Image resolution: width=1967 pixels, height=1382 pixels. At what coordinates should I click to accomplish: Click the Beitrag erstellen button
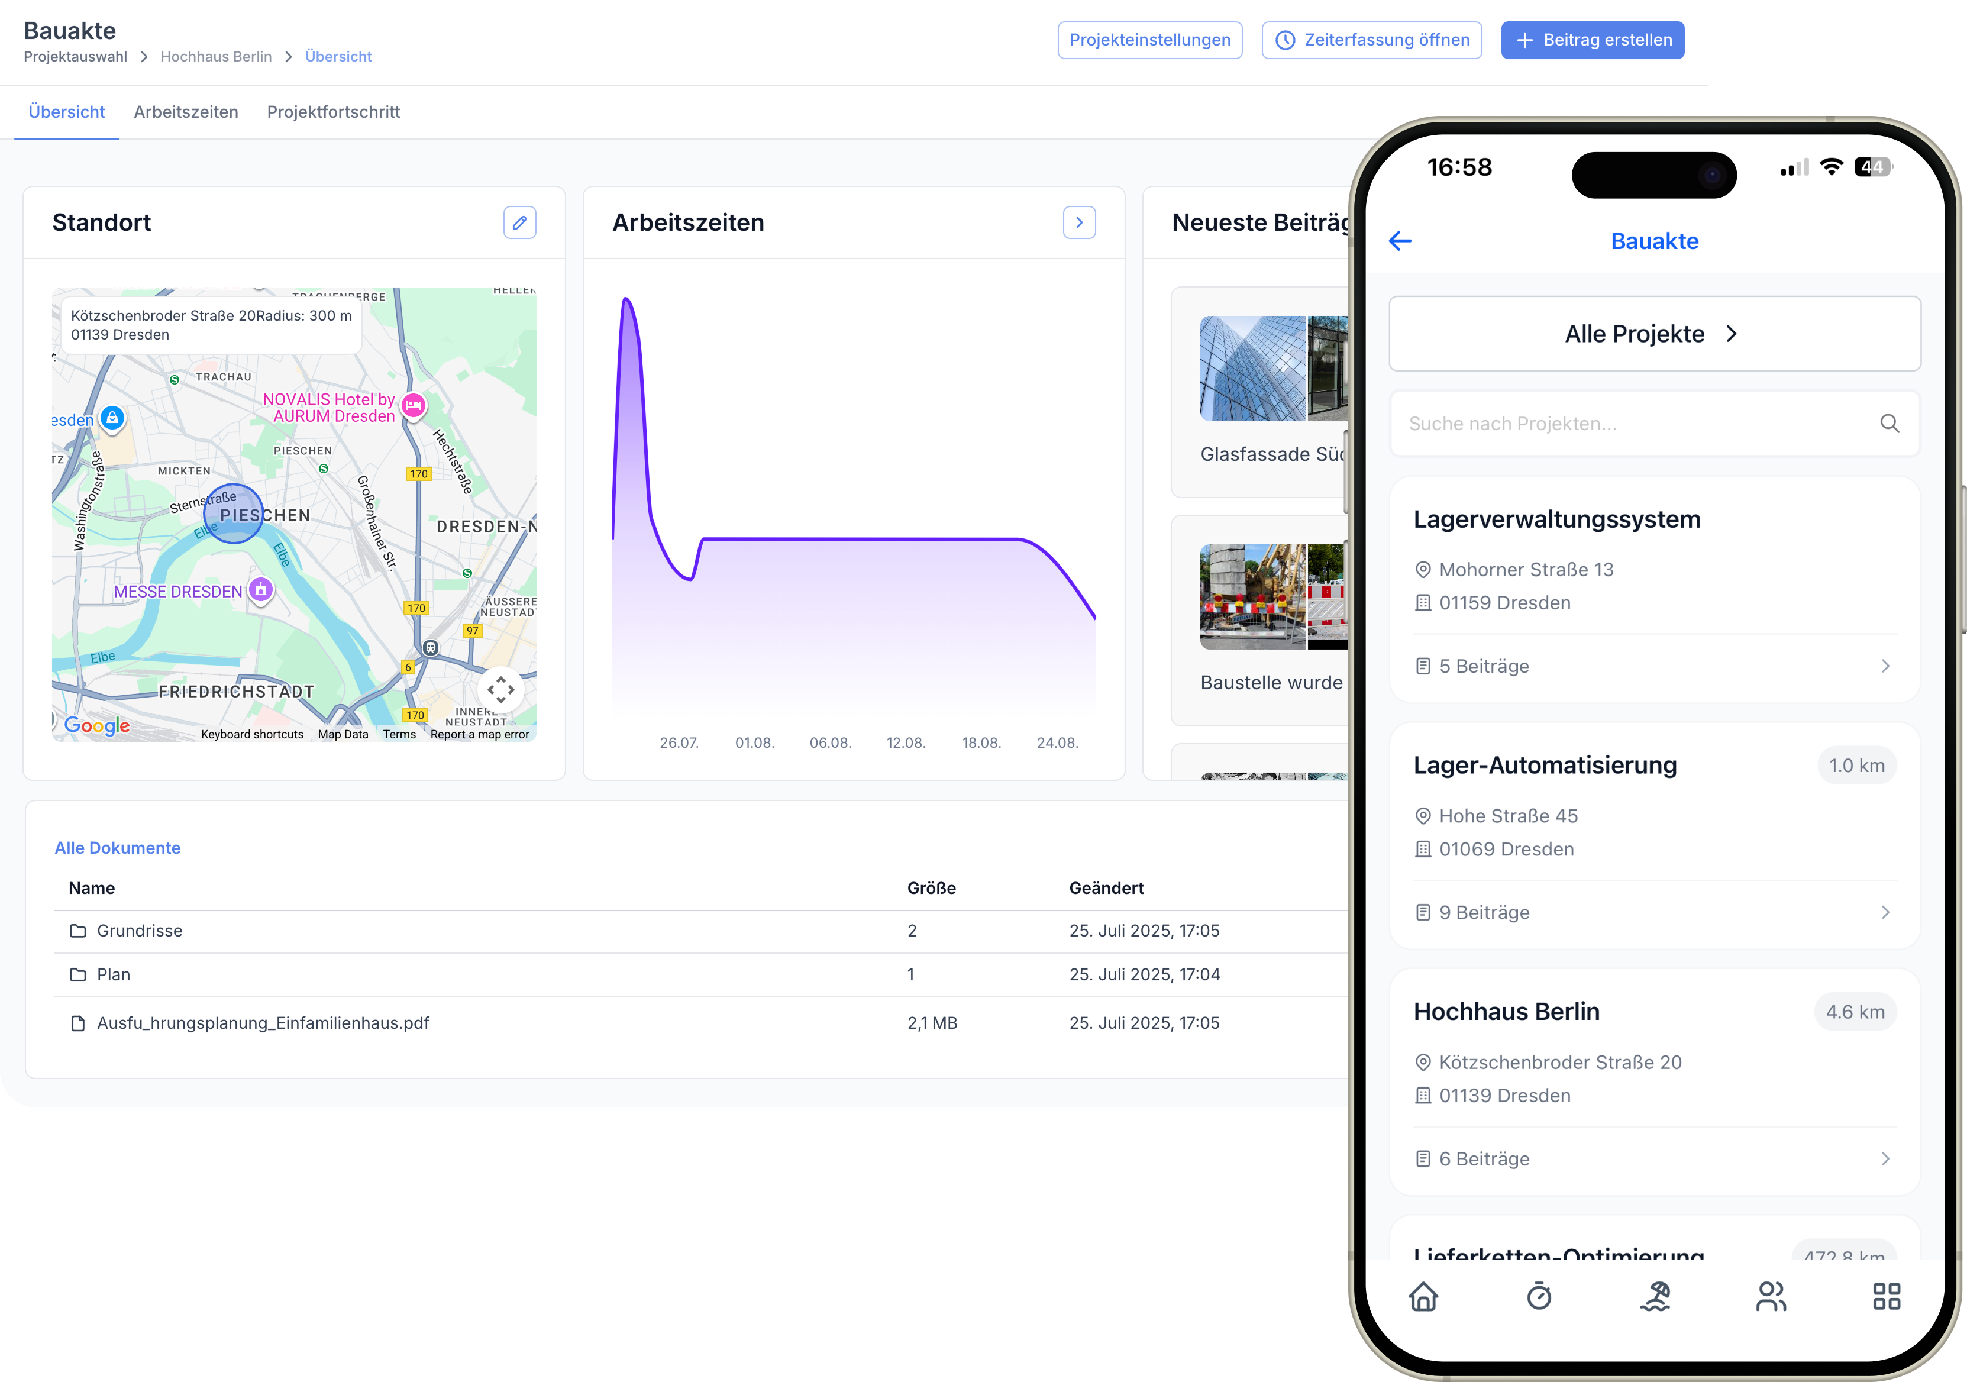(1592, 40)
